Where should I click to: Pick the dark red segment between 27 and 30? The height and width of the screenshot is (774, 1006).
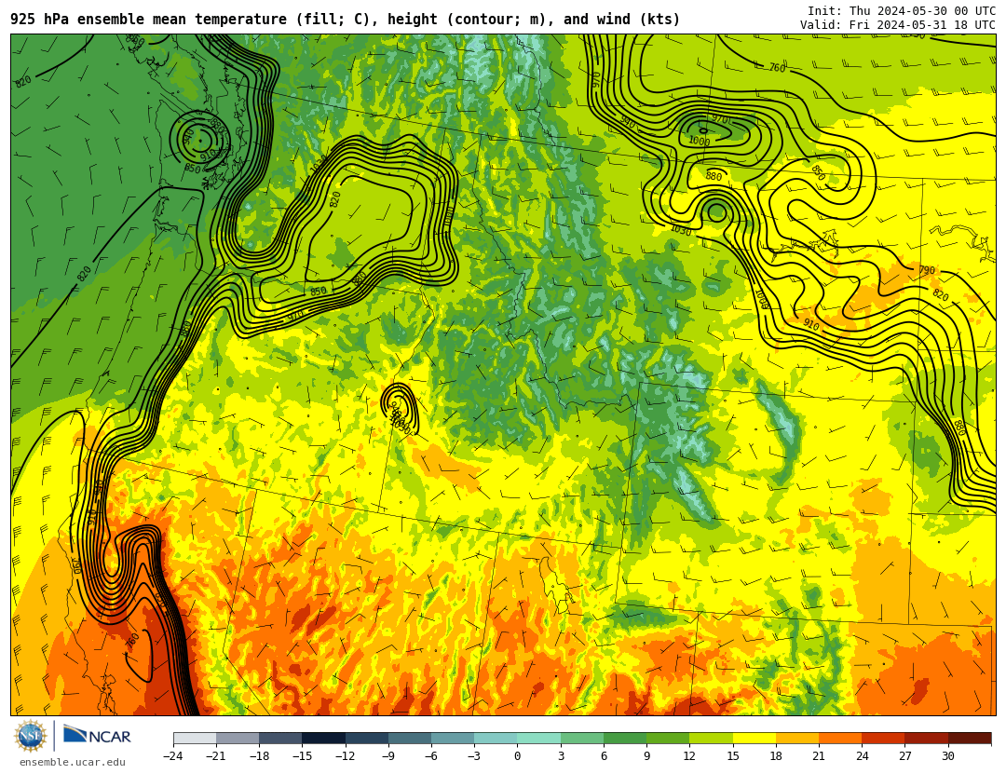point(927,738)
